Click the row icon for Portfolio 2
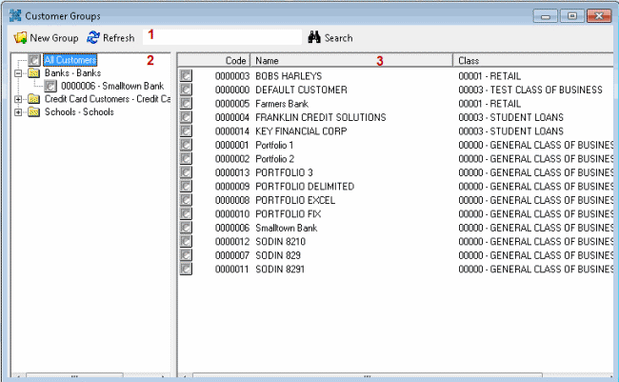The height and width of the screenshot is (382, 619). [x=186, y=158]
